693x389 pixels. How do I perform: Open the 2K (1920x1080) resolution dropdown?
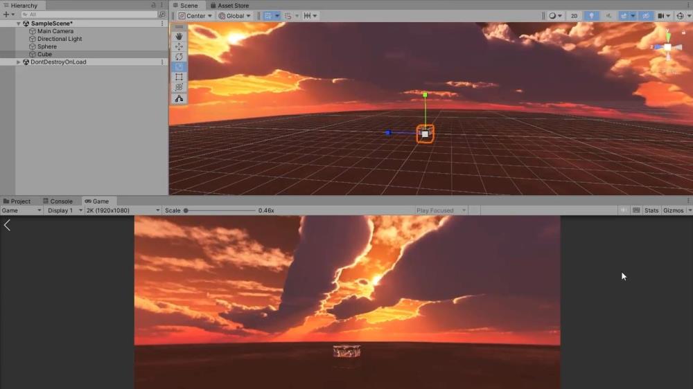point(123,210)
